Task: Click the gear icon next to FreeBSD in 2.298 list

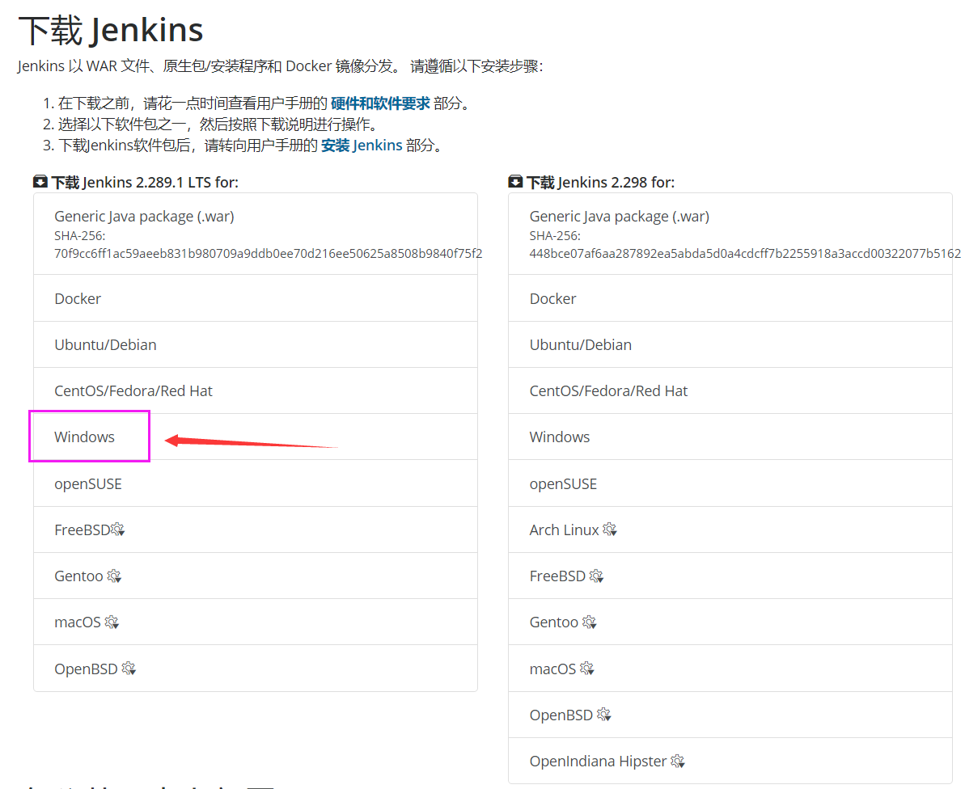Action: (596, 576)
